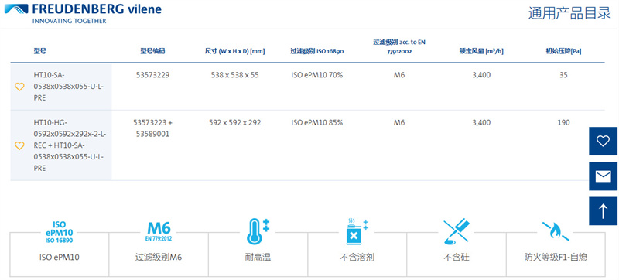The image size is (619, 280).
Task: Click the 过滤级别M6 feature label
Action: point(159,258)
